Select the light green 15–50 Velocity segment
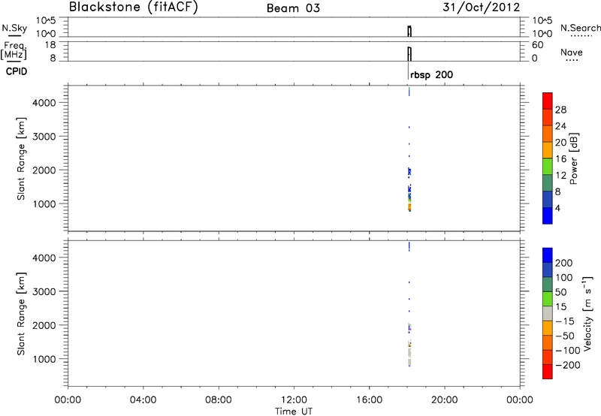 (x=548, y=299)
